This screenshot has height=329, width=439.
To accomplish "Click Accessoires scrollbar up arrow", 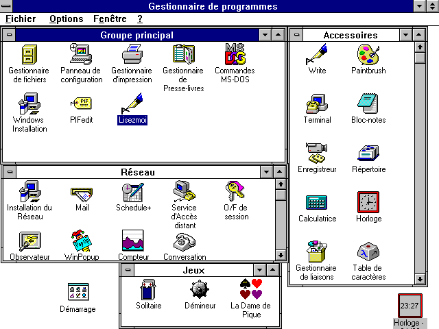I will tap(420, 47).
